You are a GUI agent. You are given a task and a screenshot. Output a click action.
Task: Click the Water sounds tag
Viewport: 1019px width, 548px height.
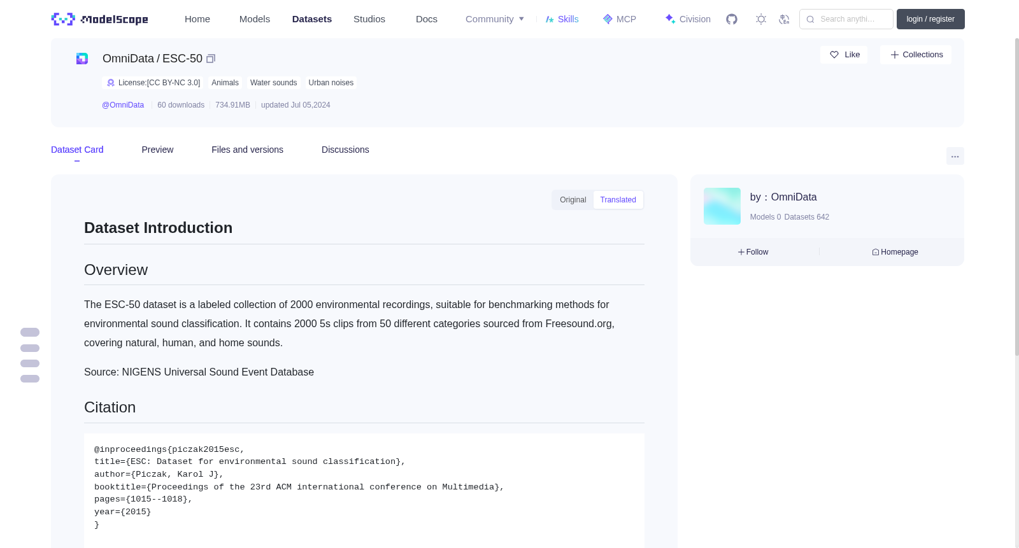273,83
